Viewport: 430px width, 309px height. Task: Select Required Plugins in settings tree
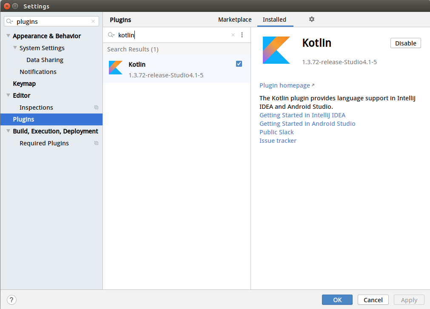[44, 143]
